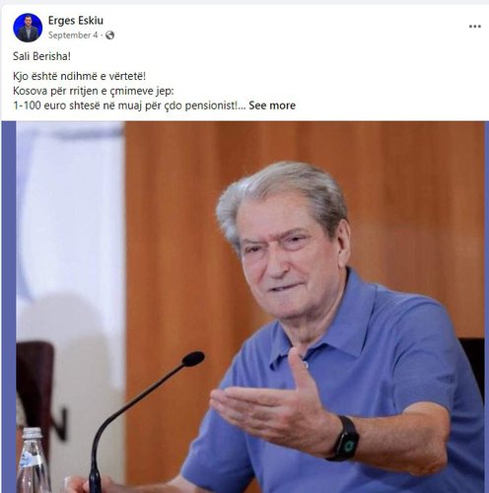Expand post text with See more

click(x=272, y=106)
